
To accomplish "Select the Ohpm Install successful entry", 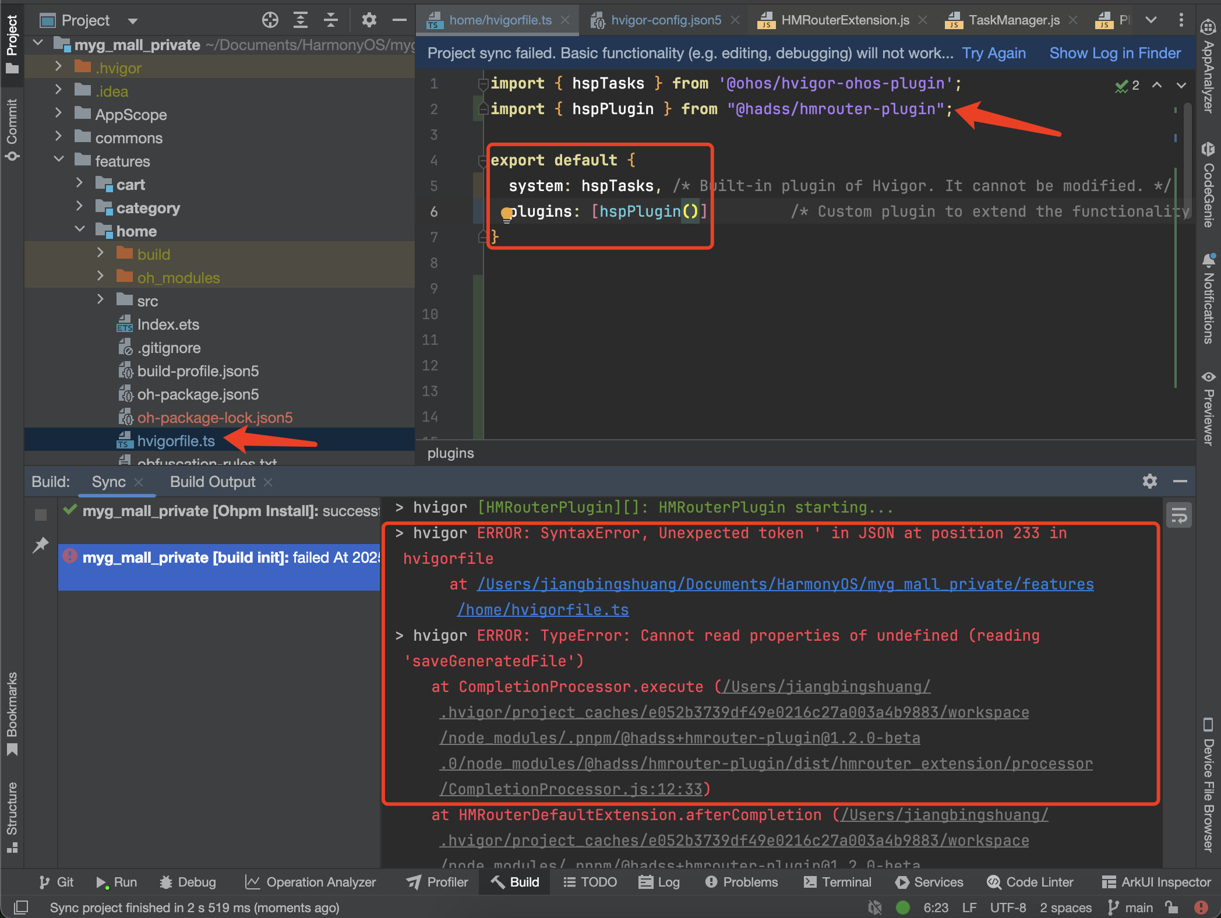I will [219, 511].
